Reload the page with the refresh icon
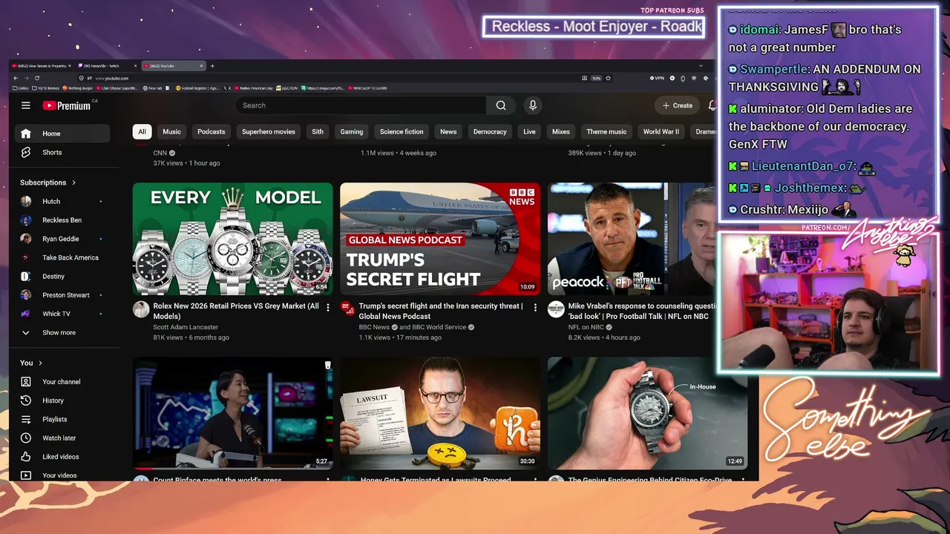 [37, 78]
